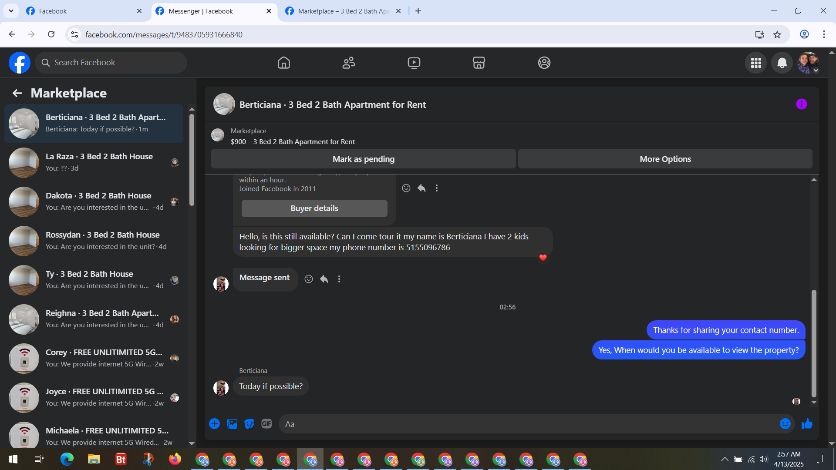Click the chat messages scrollbar thumb

pyautogui.click(x=814, y=343)
